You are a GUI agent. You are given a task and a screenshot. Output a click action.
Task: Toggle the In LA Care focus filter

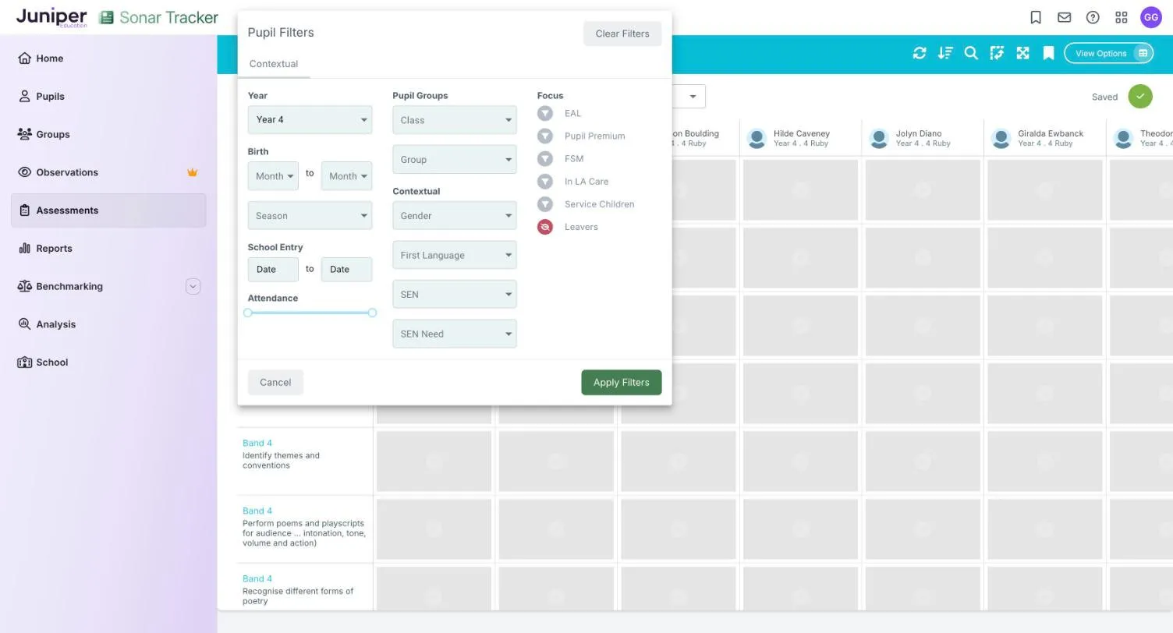coord(545,181)
